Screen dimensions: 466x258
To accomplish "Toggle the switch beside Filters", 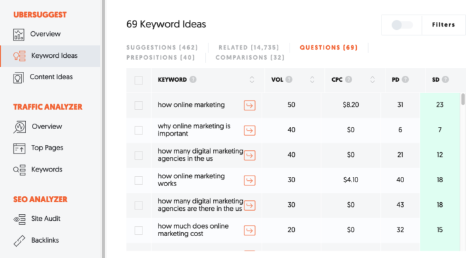I will [402, 25].
